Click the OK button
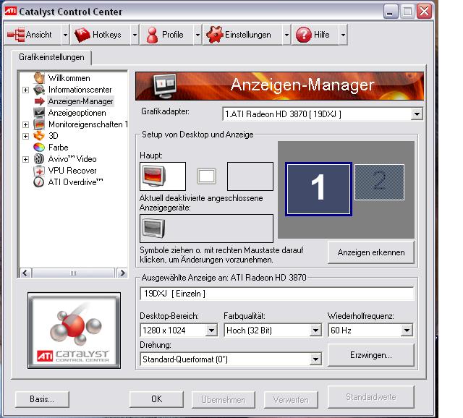This screenshot has height=418, width=463. [156, 399]
